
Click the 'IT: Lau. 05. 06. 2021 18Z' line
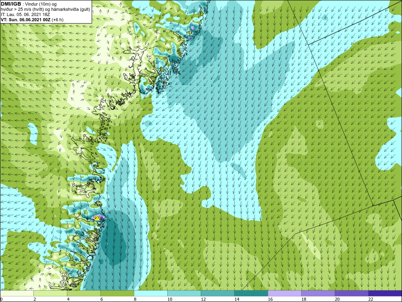coord(25,14)
